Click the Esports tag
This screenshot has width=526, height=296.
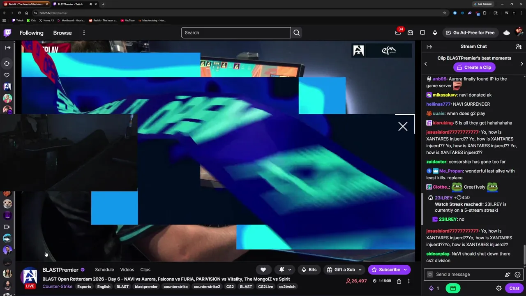tap(84, 287)
